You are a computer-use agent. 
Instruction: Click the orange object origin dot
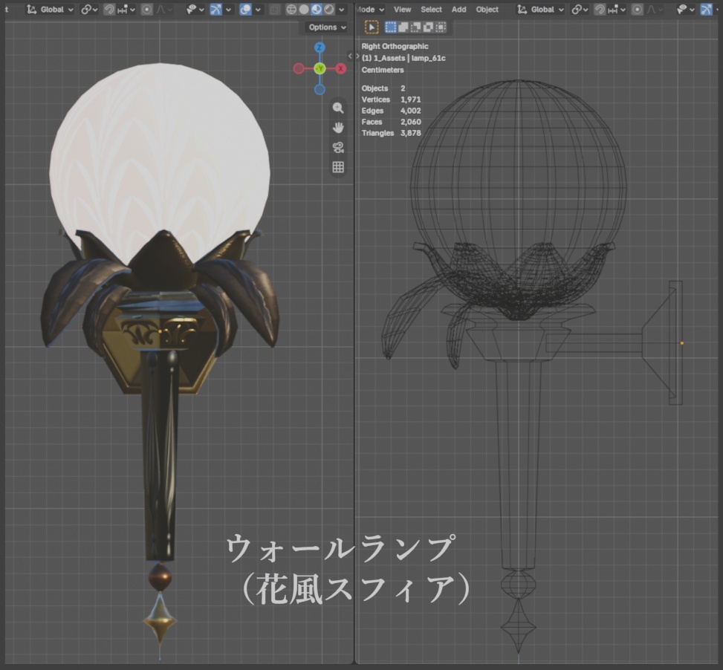click(x=682, y=343)
